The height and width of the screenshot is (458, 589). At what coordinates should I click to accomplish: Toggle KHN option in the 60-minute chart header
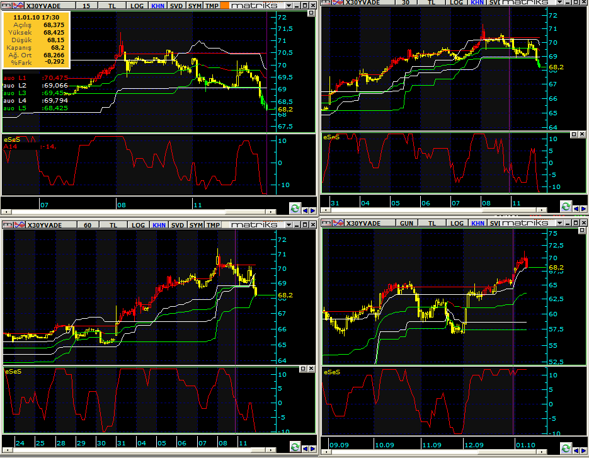(159, 225)
